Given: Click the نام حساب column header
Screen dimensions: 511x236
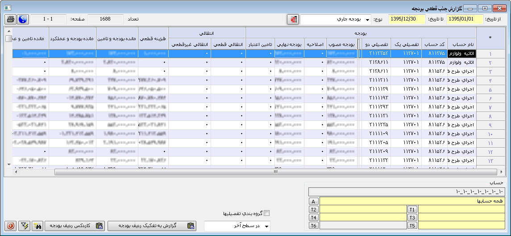Looking at the screenshot, I should (461, 45).
